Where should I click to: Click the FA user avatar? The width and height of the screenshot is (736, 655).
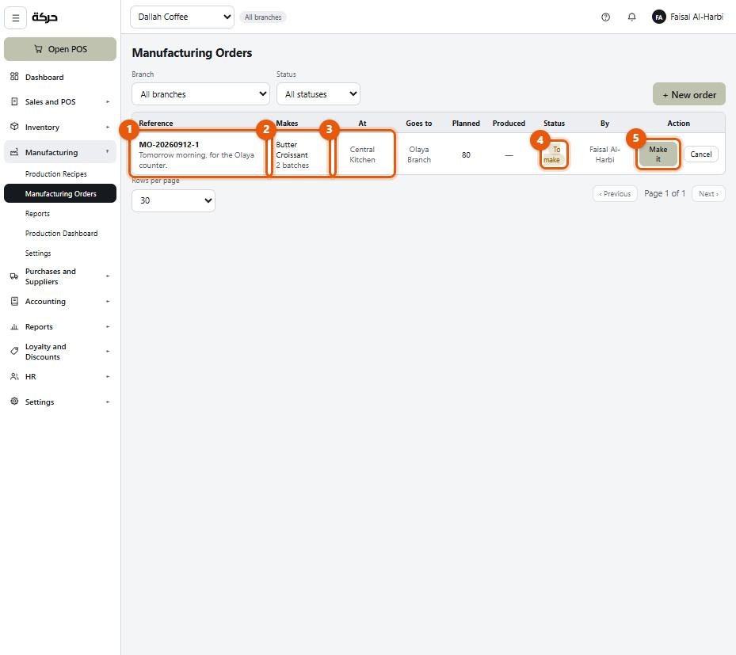(659, 17)
